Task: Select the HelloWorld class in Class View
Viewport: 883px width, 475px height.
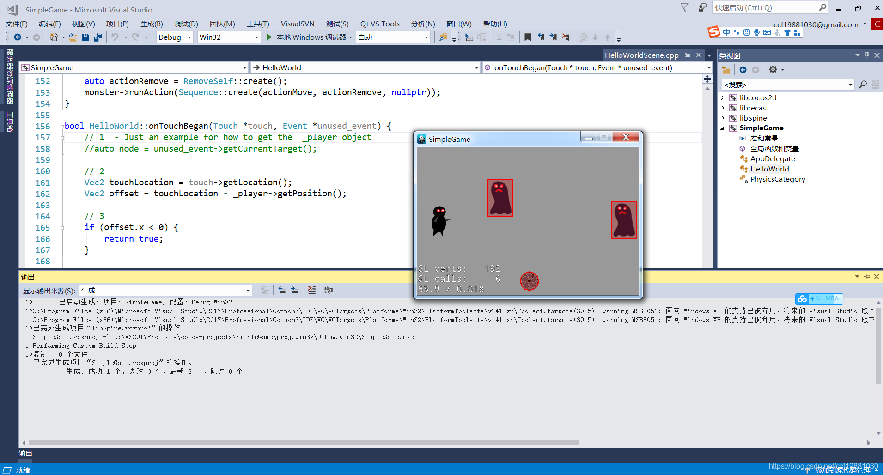Action: 769,169
